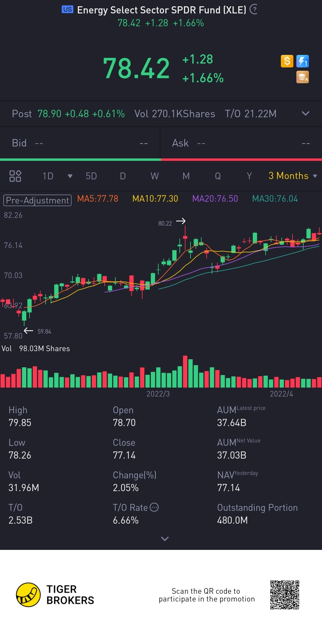Tap the promotion QR code
This screenshot has width=322, height=640.
coord(285,595)
